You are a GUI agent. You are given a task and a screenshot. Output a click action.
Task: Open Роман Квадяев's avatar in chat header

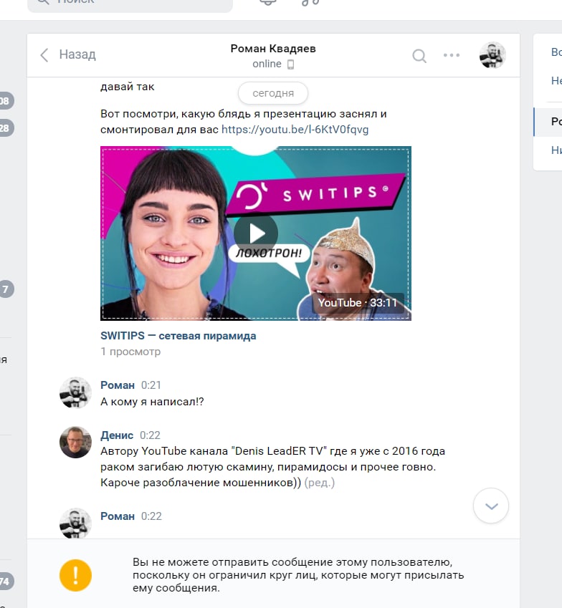(x=492, y=55)
